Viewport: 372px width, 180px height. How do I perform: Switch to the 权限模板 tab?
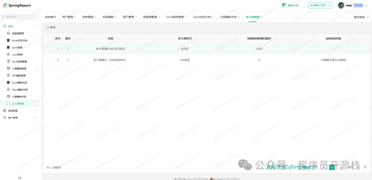tap(108, 17)
